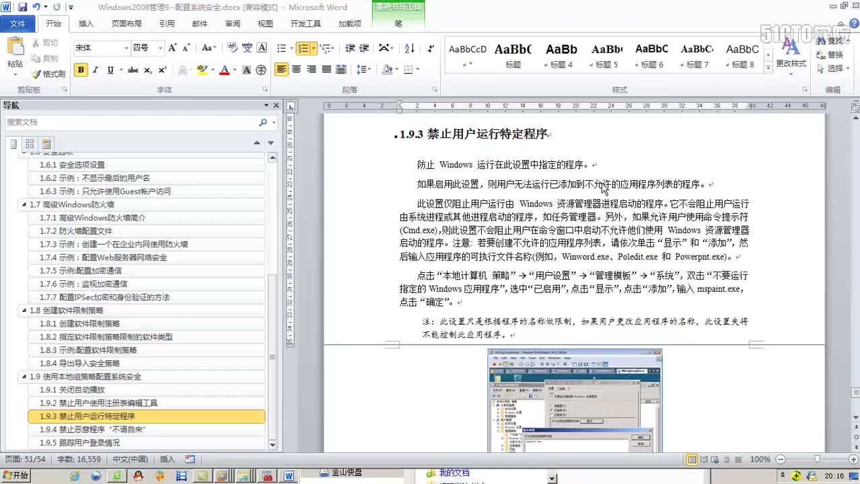
Task: Collapse 1.8 创建软件限制策略 section
Action: 25,311
